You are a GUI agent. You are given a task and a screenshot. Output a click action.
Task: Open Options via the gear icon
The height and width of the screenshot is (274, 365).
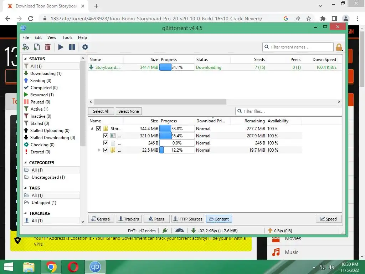85,47
